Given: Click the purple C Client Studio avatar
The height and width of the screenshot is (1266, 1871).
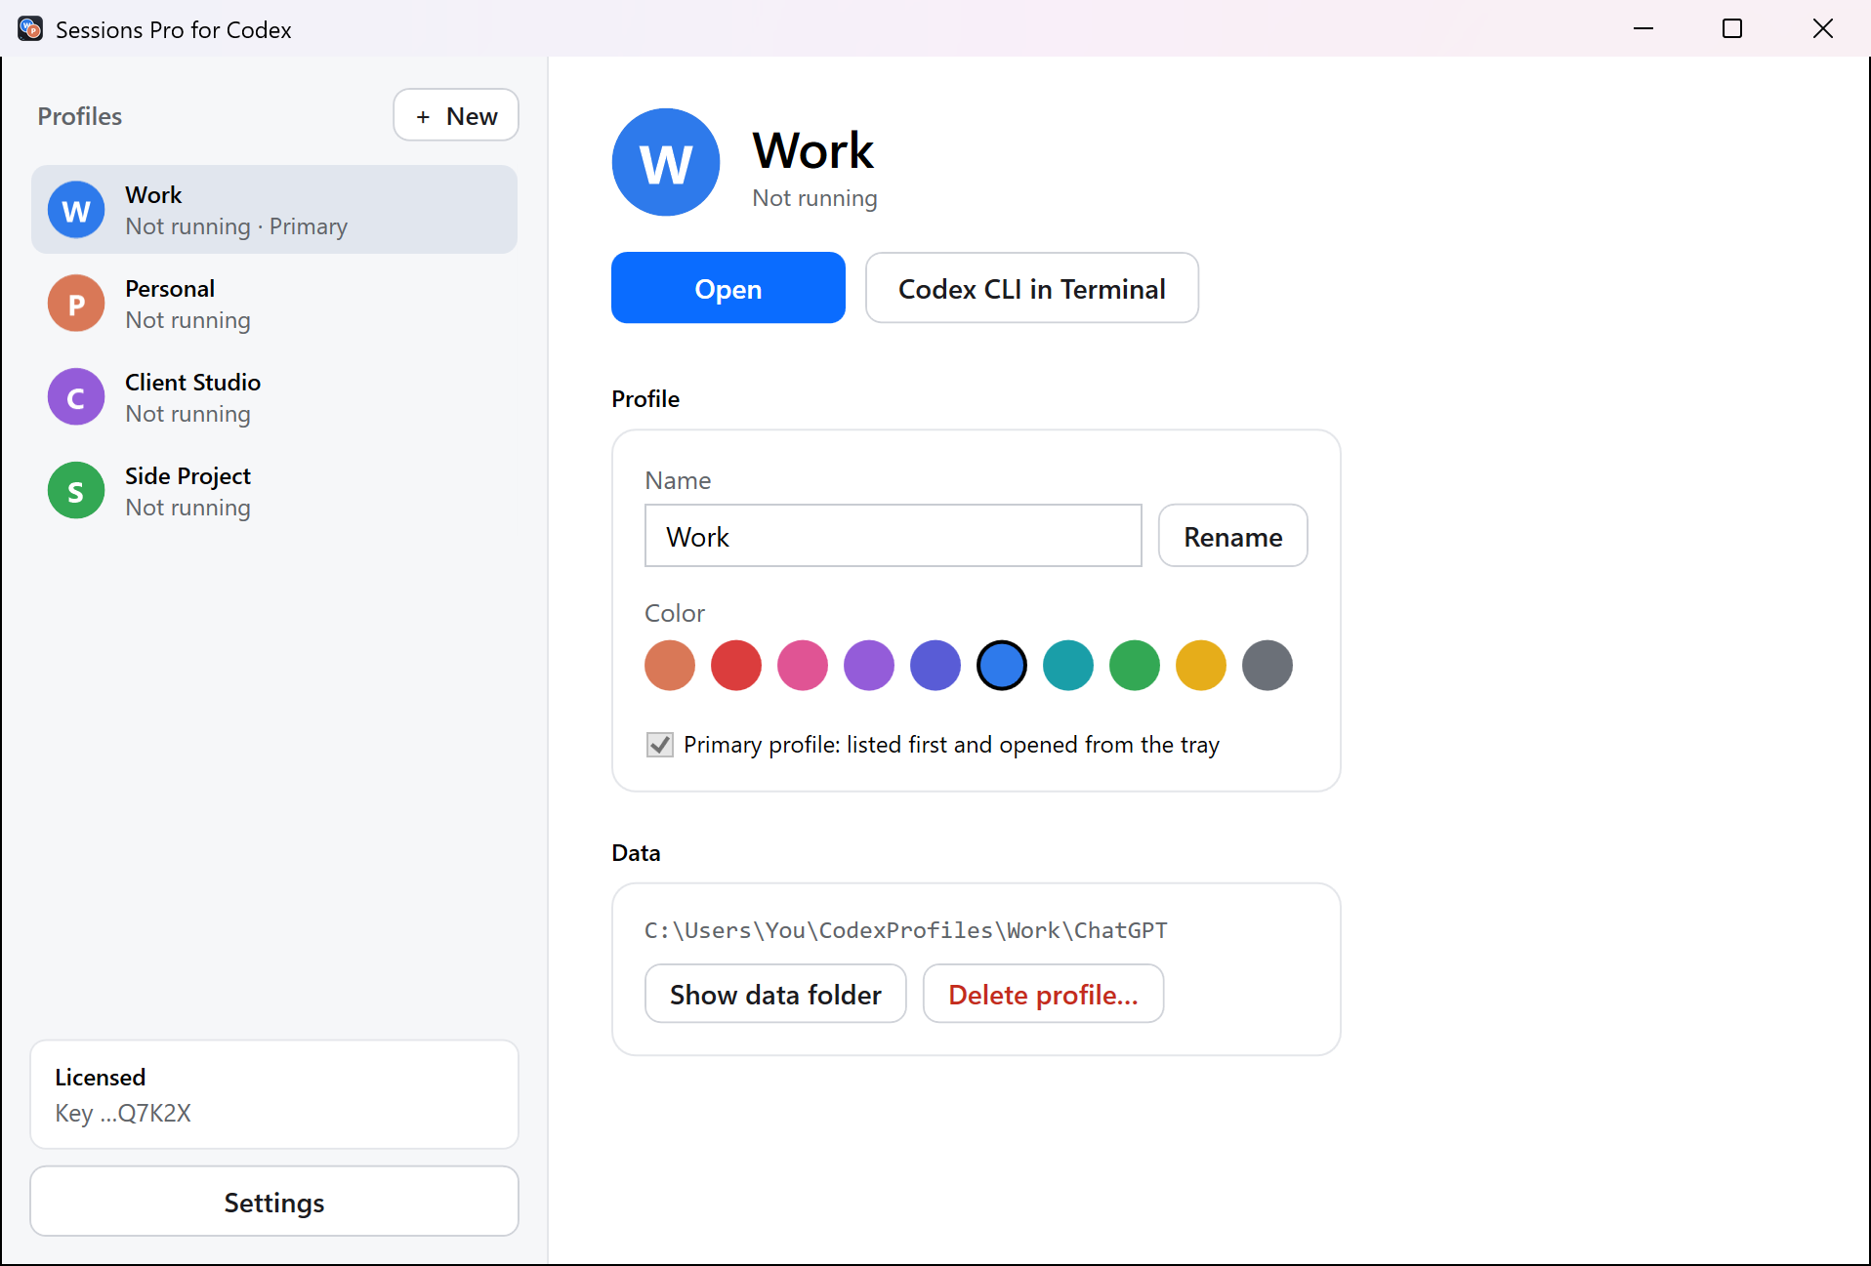Looking at the screenshot, I should coord(76,397).
